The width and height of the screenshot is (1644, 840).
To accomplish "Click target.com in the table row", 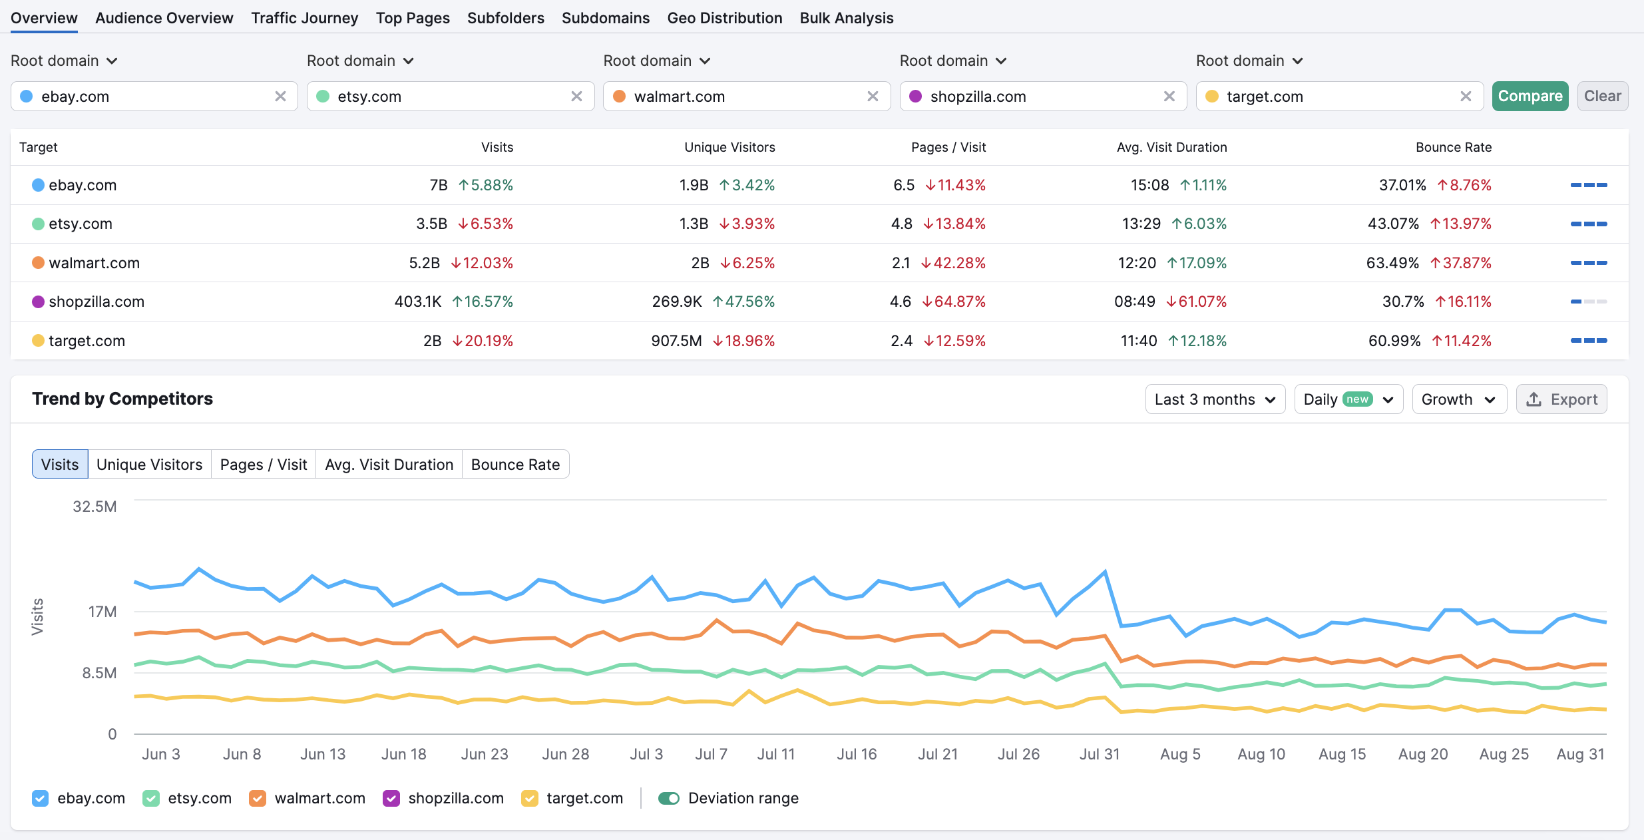I will (x=87, y=341).
